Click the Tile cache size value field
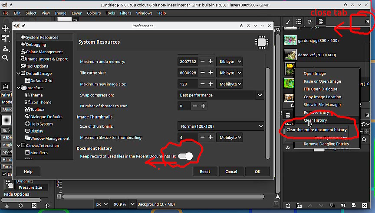Screen dimensions: 375x213 [x=188, y=73]
